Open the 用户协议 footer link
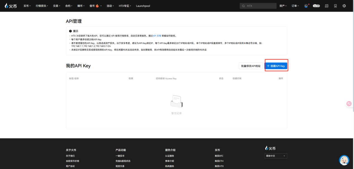Viewport: 354px width, 169px height. pos(70,166)
